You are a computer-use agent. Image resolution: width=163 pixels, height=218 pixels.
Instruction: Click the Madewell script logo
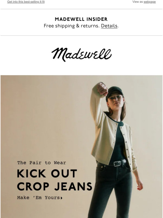(81, 55)
